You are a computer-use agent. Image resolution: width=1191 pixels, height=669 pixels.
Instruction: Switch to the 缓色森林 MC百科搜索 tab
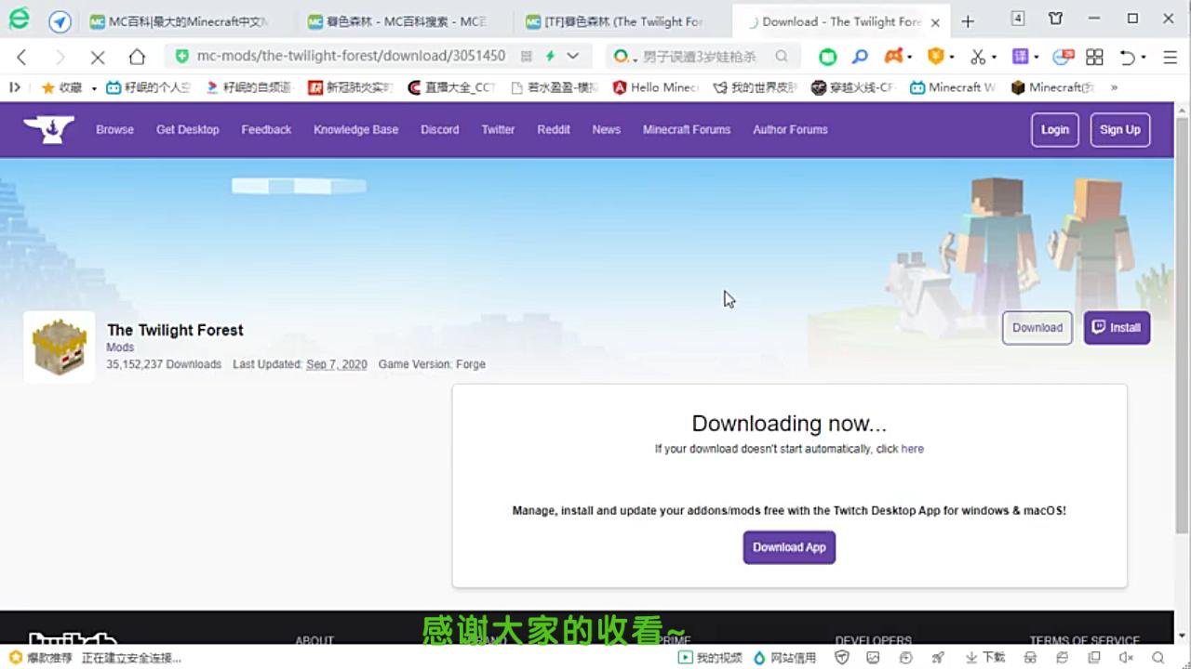(391, 20)
